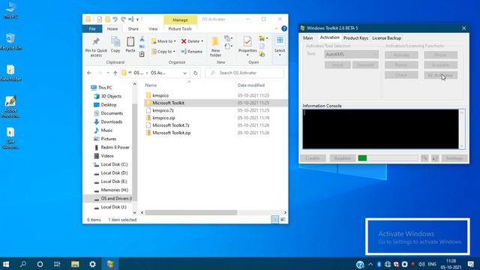Click the Uninstall button in Toolkit

(365, 65)
